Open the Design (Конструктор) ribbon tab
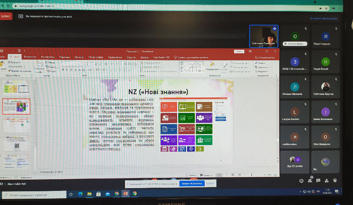The height and width of the screenshot is (205, 353). 48,57
